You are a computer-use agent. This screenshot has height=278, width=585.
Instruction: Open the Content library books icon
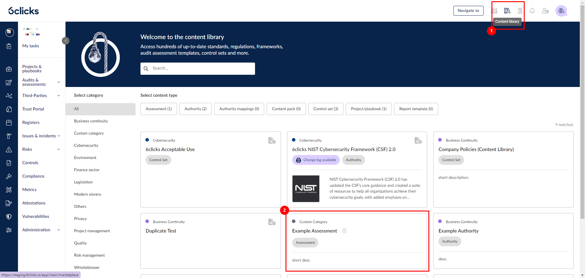coord(507,11)
